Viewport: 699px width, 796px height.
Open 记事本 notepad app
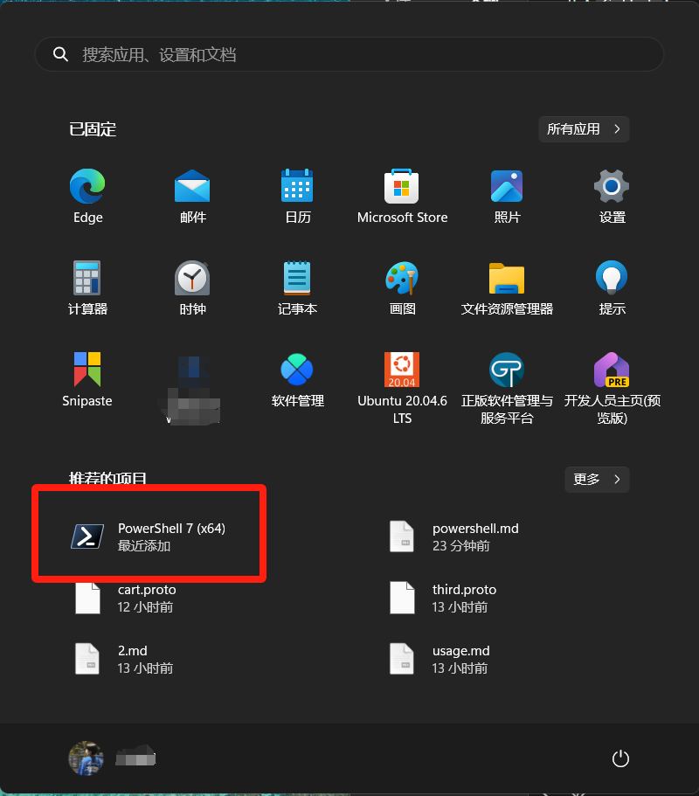coord(297,287)
